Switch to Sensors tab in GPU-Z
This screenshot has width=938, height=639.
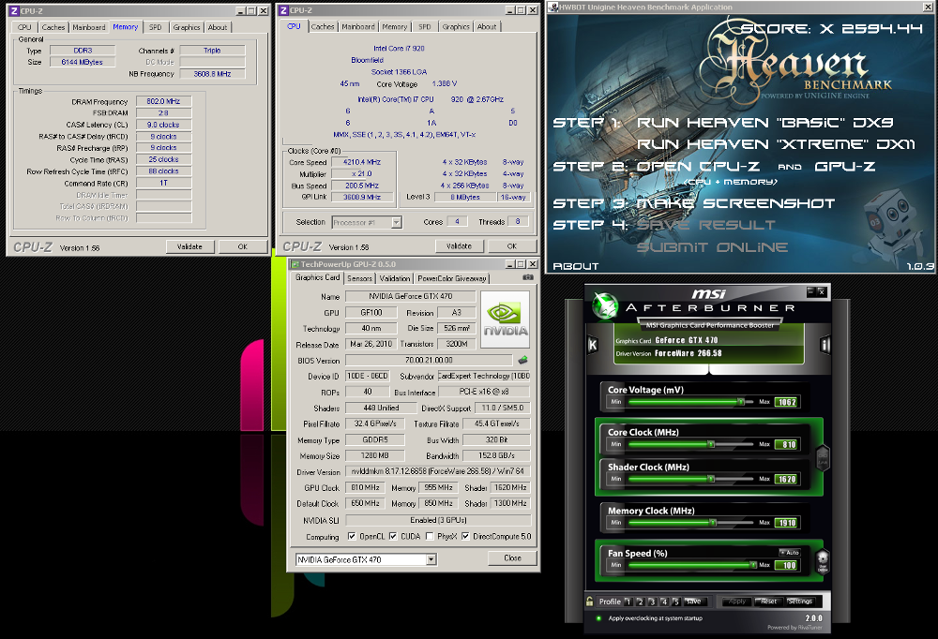[x=359, y=278]
